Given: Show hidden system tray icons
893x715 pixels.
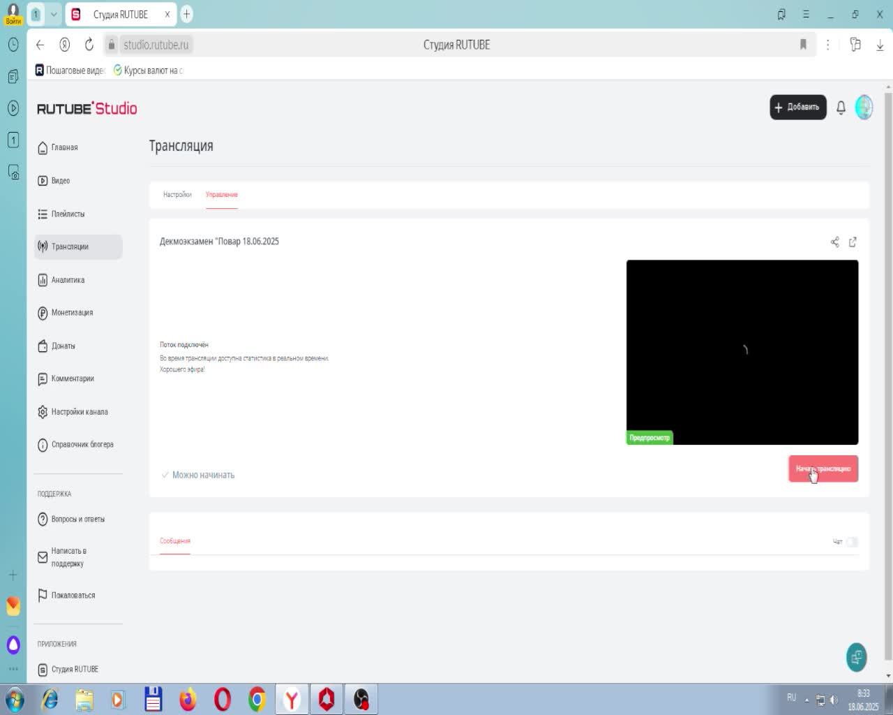Looking at the screenshot, I should pyautogui.click(x=806, y=700).
